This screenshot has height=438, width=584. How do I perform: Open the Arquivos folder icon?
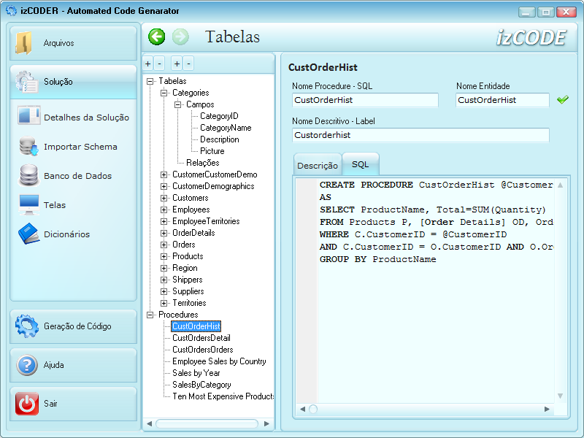pos(24,43)
